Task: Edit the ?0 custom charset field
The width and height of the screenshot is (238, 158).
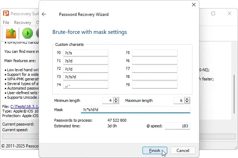Action: [86, 53]
